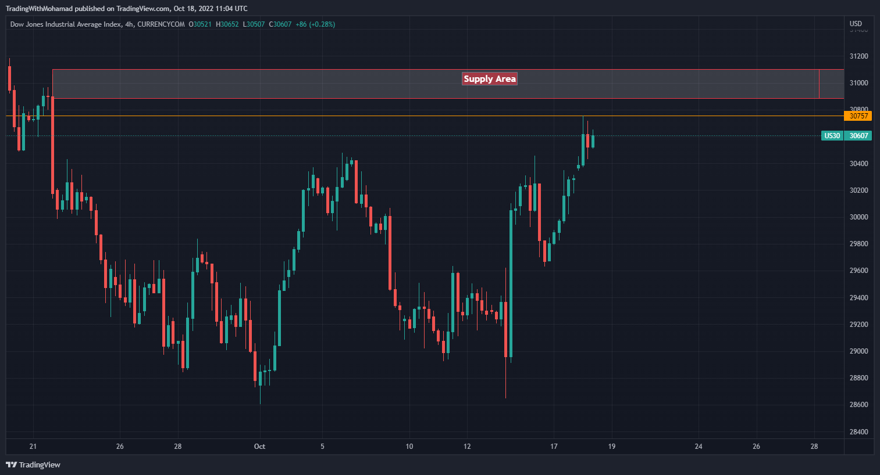Click the high value H30652
The image size is (880, 475).
[227, 24]
